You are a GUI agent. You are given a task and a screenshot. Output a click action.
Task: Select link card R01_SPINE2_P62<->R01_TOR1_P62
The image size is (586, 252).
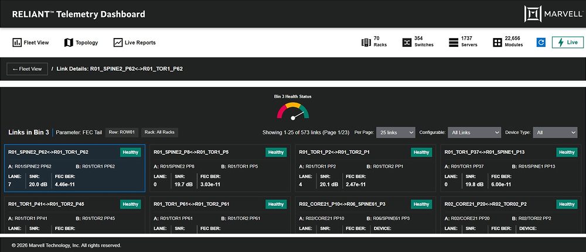[74, 168]
